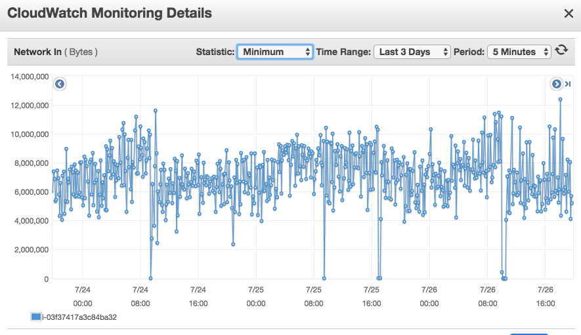Click the 14,000,000 y-axis label
The image size is (581, 335).
pos(30,77)
